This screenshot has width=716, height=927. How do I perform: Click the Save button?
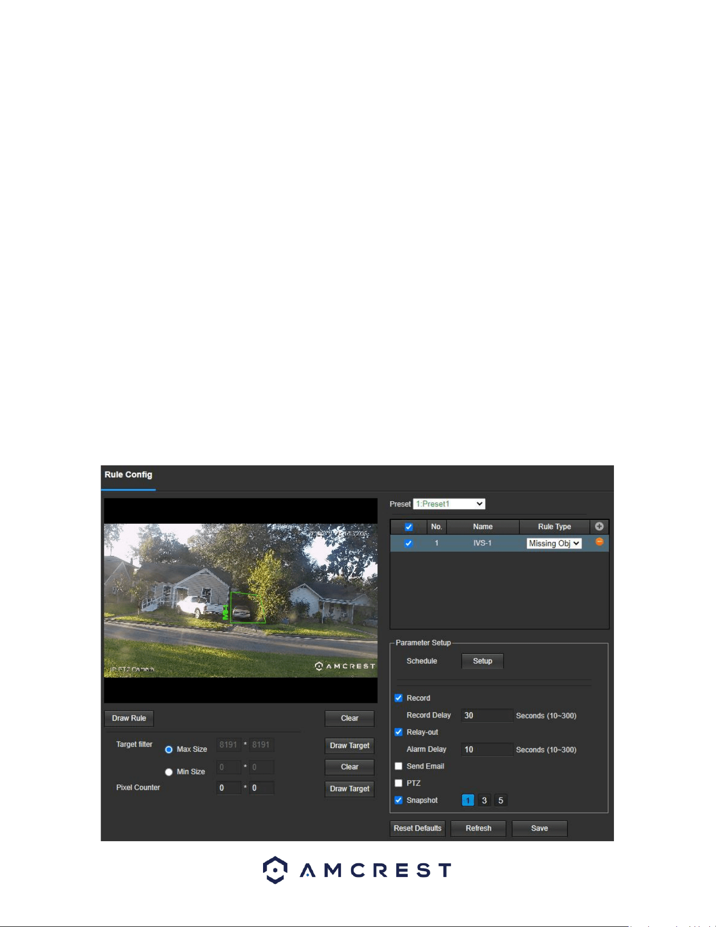[539, 829]
